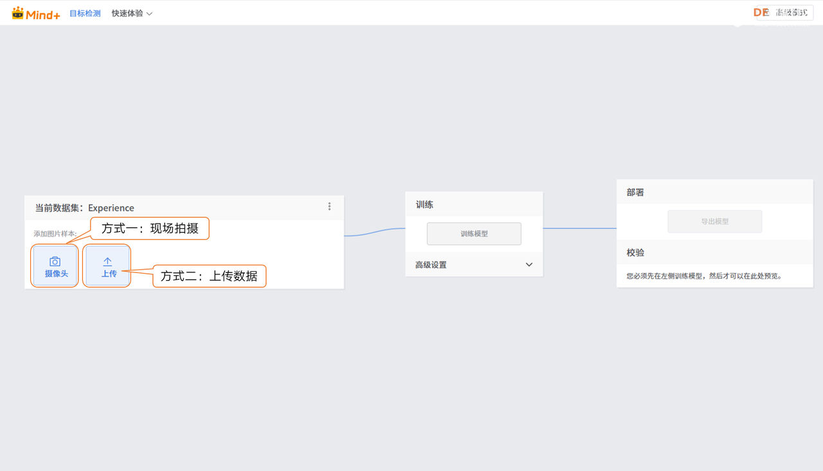Click the 训练模型 button
The height and width of the screenshot is (471, 823).
click(474, 233)
